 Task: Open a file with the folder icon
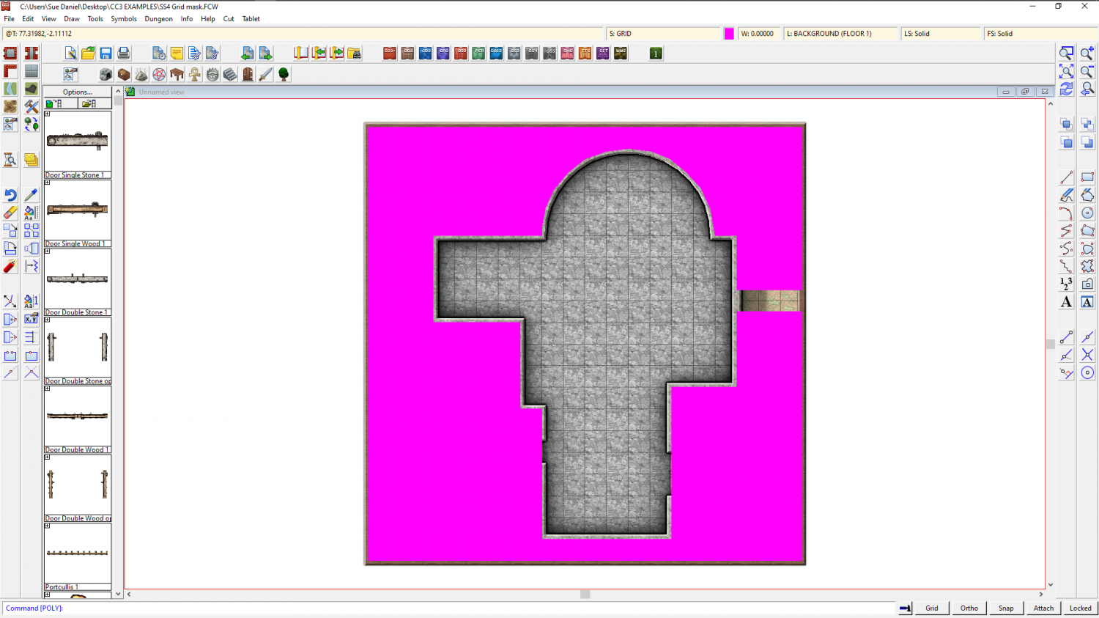(88, 54)
